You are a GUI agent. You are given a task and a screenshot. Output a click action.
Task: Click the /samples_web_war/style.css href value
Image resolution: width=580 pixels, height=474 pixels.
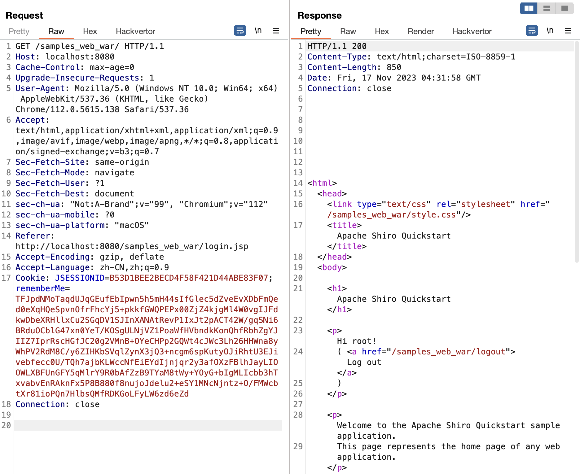coord(392,215)
